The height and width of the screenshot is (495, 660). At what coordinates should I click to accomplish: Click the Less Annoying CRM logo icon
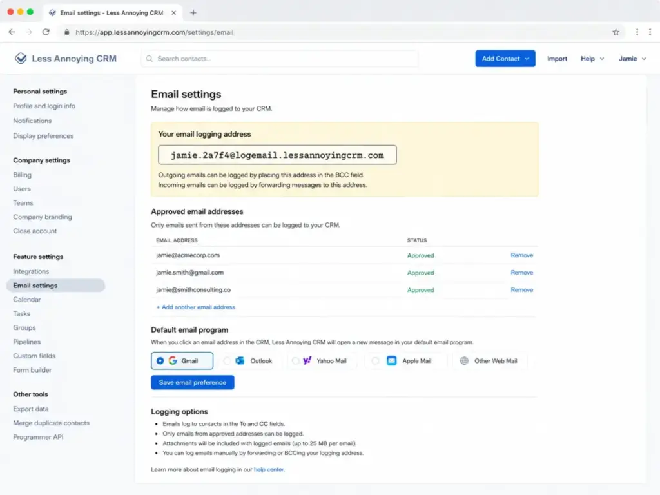(x=21, y=58)
